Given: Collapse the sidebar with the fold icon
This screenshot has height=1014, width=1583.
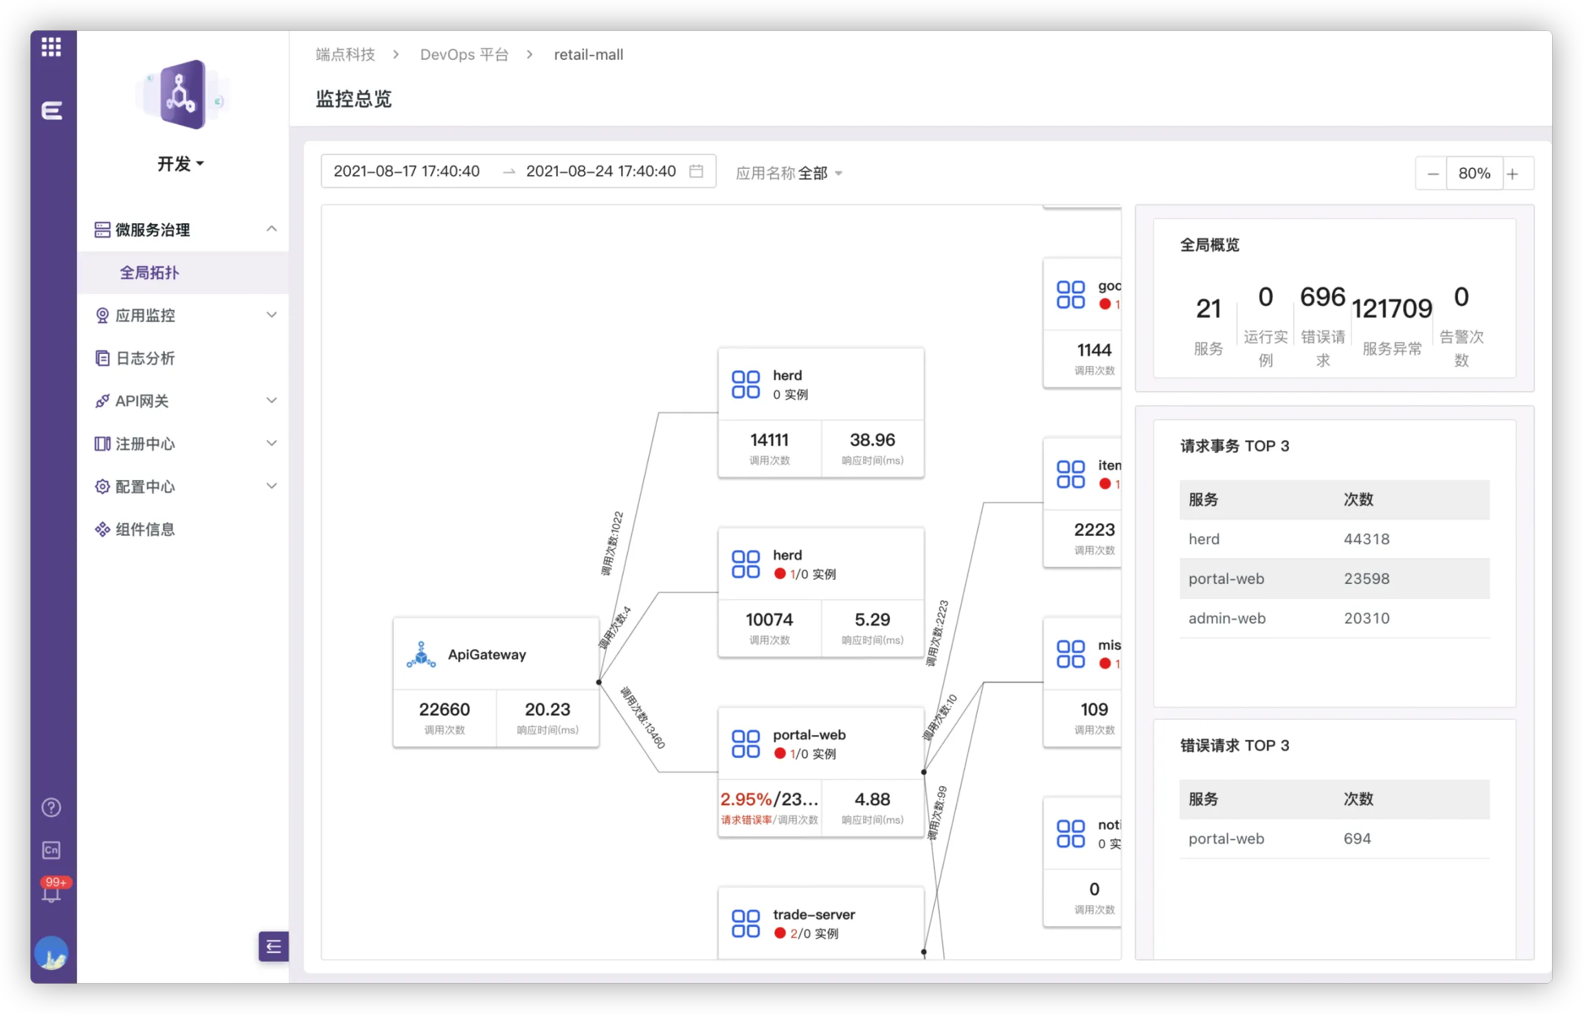Looking at the screenshot, I should pos(273,947).
